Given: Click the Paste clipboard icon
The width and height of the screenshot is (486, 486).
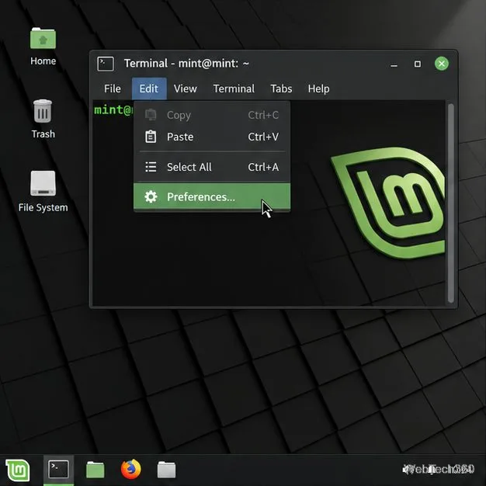Looking at the screenshot, I should (x=151, y=137).
